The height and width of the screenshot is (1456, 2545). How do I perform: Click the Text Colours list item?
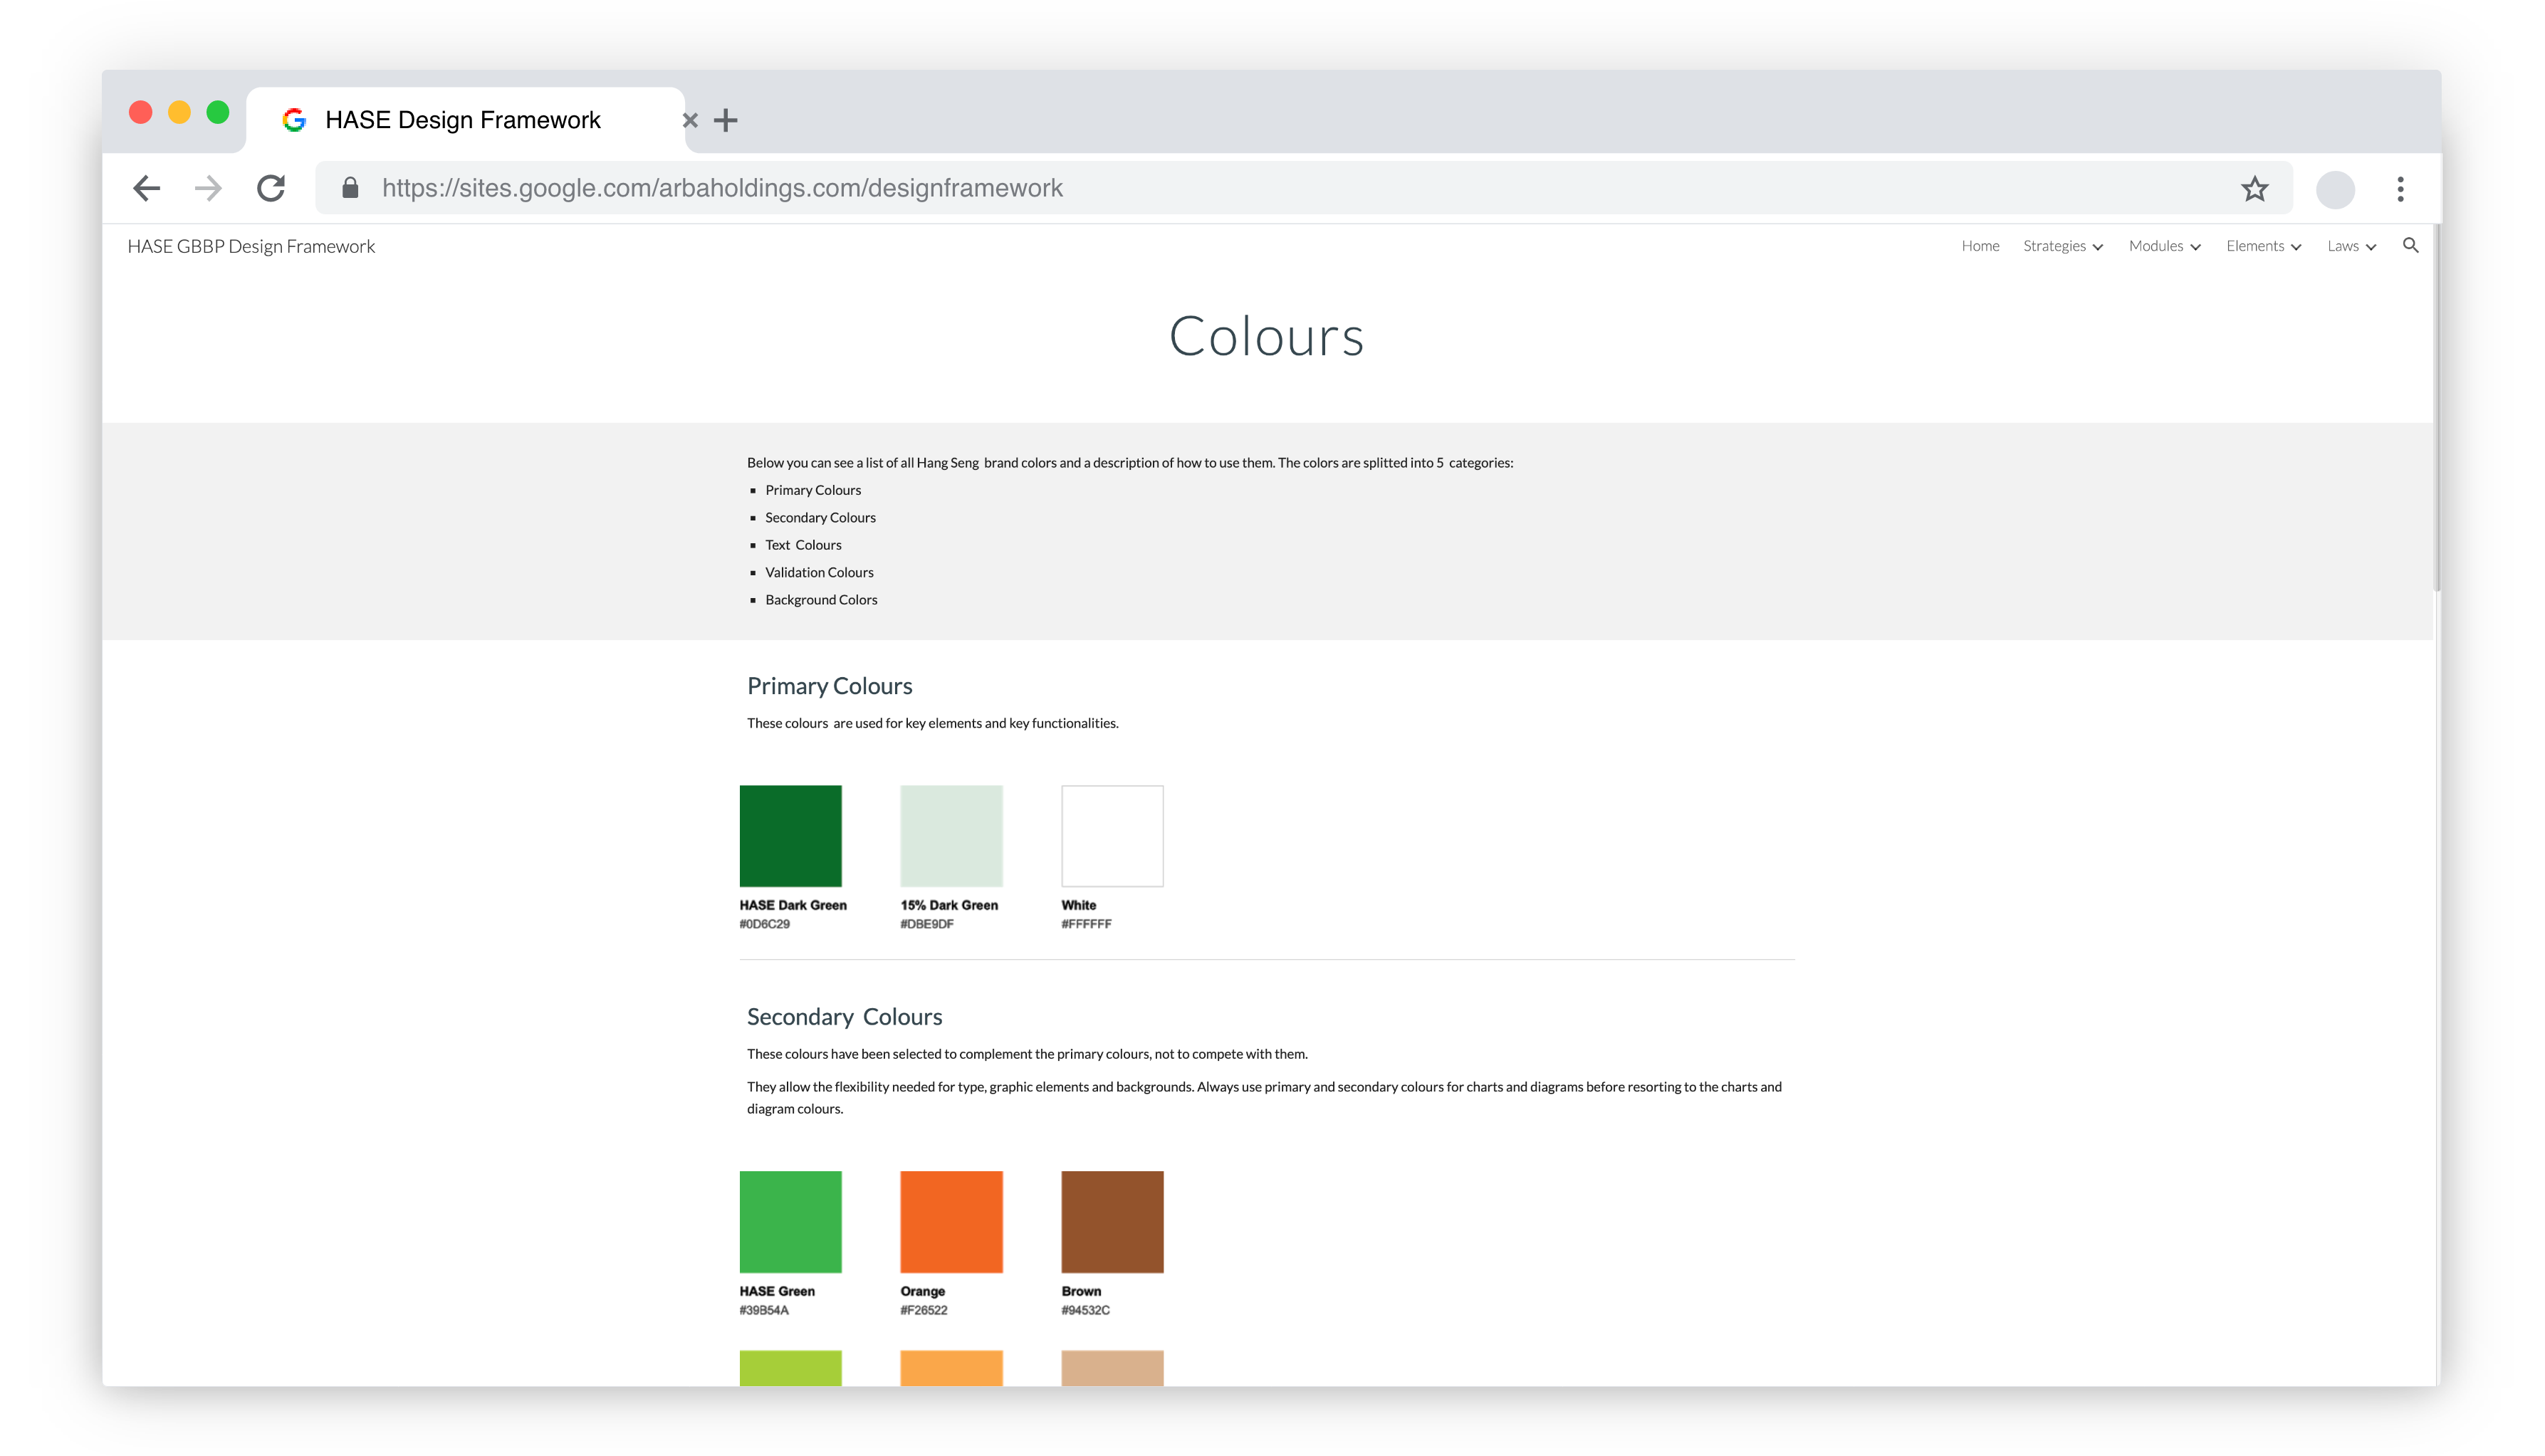coord(803,545)
